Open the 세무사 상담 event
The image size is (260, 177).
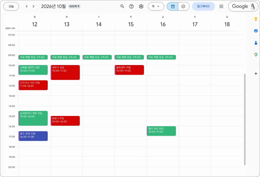pyautogui.click(x=65, y=73)
